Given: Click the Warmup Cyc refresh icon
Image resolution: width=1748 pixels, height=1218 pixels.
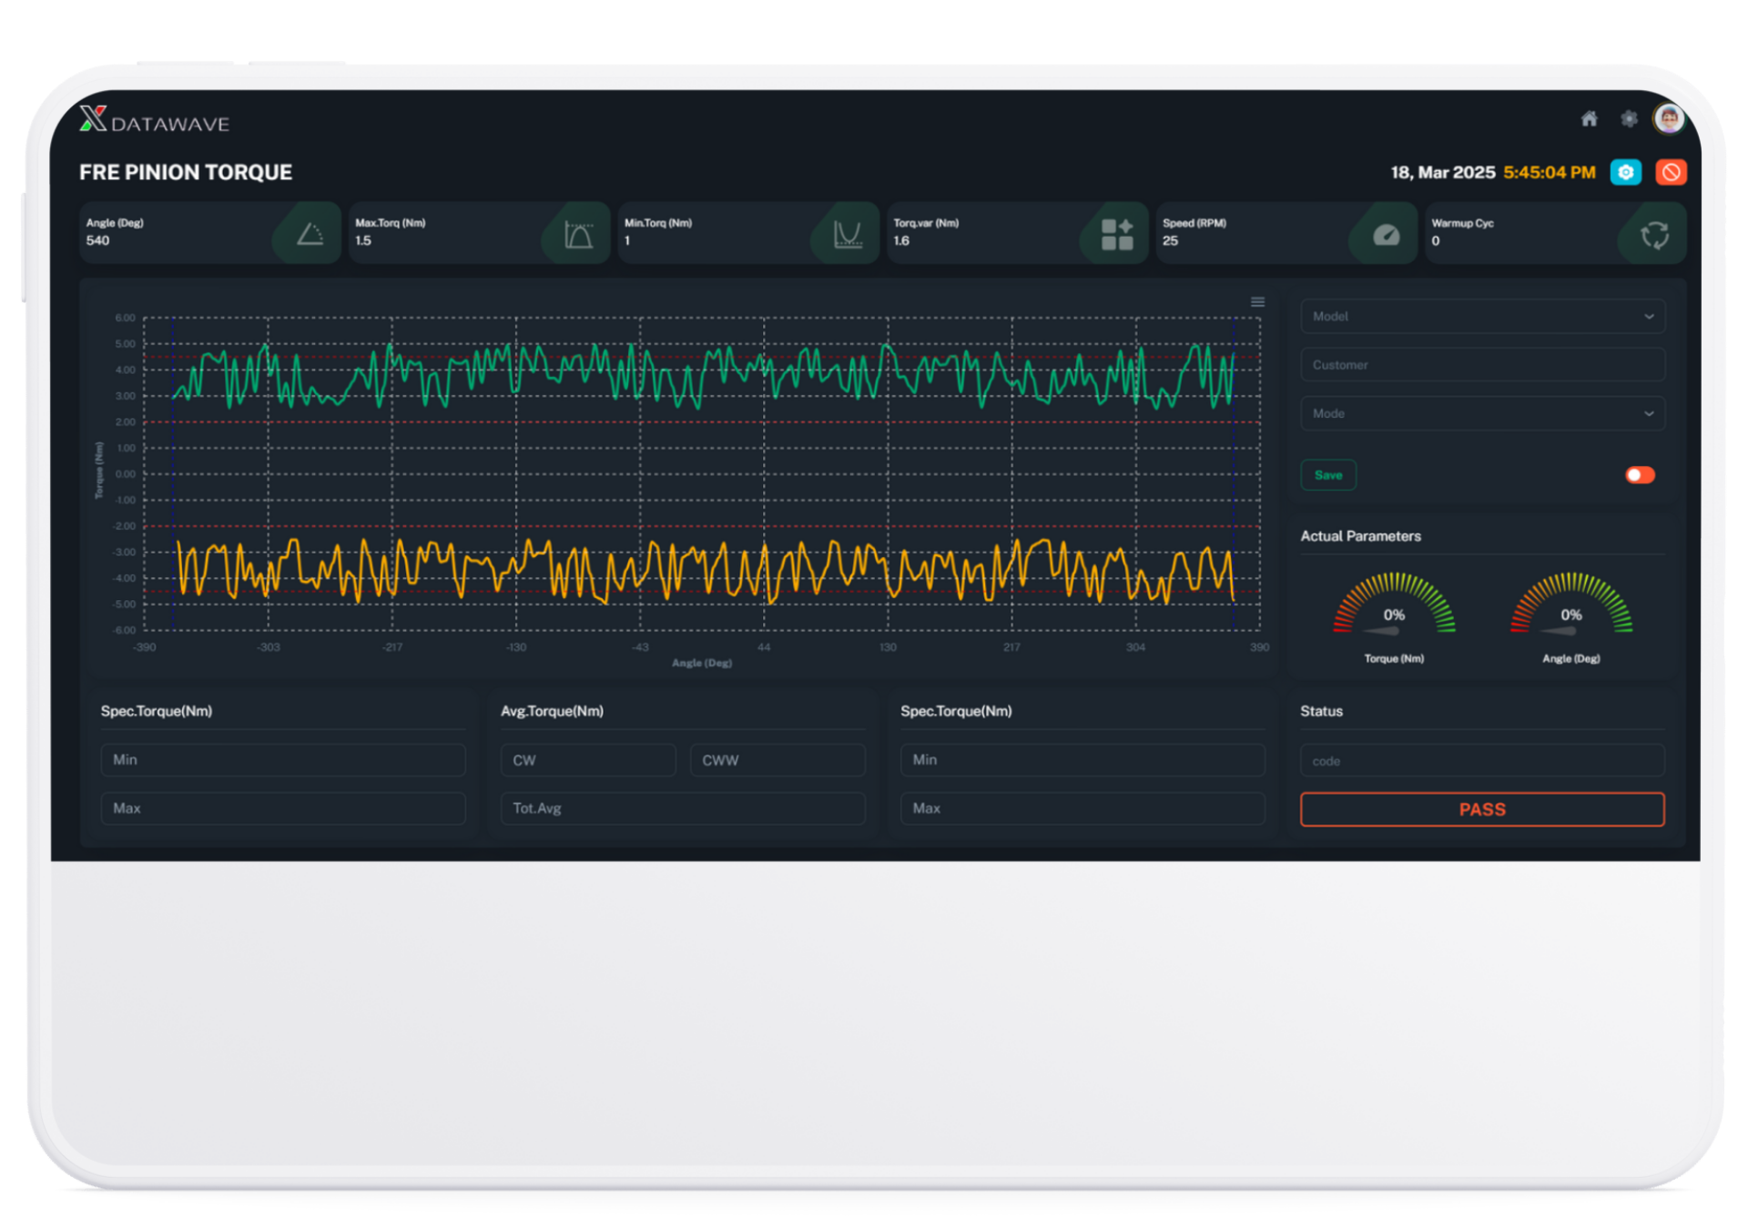Looking at the screenshot, I should 1654,235.
